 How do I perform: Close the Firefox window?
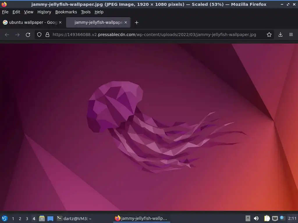coord(294,4)
